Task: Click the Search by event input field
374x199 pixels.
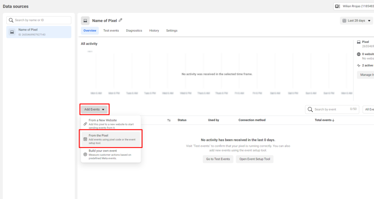Action: 332,109
